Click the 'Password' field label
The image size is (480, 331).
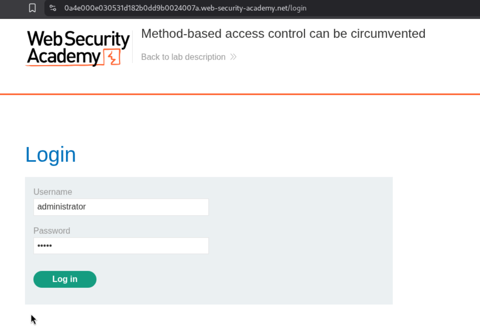[x=52, y=231]
